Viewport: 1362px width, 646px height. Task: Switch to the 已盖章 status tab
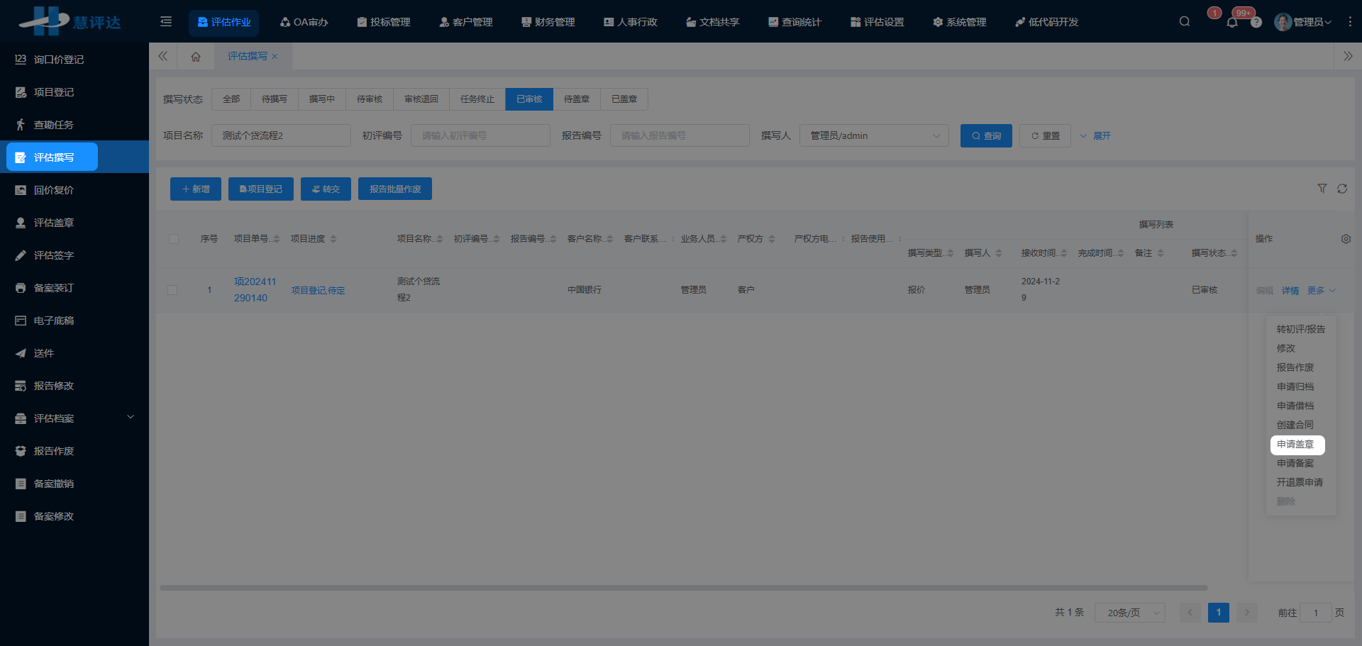pos(624,99)
